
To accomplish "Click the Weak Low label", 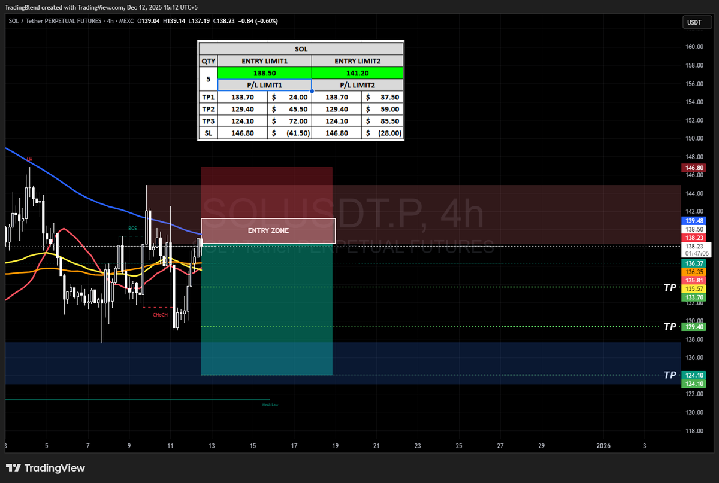I will 270,405.
